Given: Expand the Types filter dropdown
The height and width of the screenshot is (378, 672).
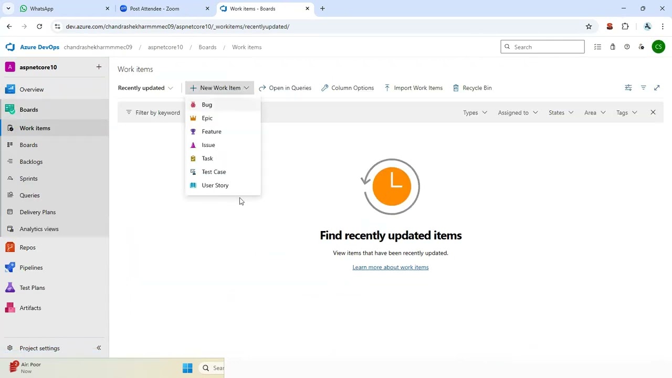Looking at the screenshot, I should pyautogui.click(x=475, y=112).
